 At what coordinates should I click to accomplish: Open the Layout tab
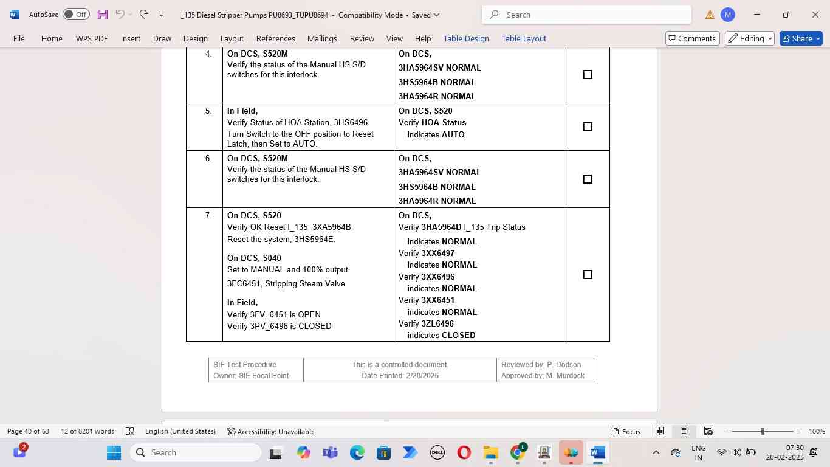click(x=232, y=38)
